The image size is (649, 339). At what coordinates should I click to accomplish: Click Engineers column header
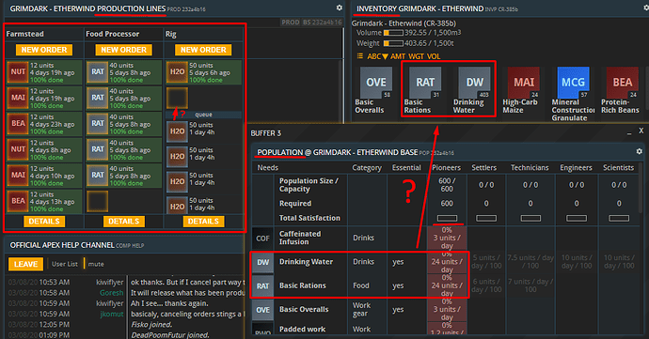577,167
